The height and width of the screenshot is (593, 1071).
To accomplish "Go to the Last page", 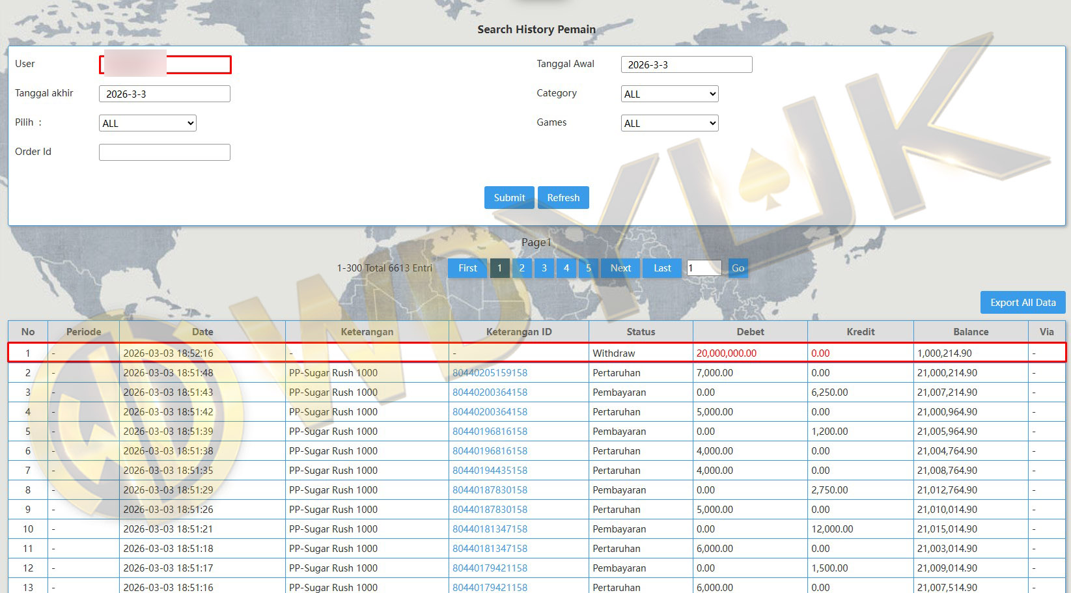I will click(662, 268).
